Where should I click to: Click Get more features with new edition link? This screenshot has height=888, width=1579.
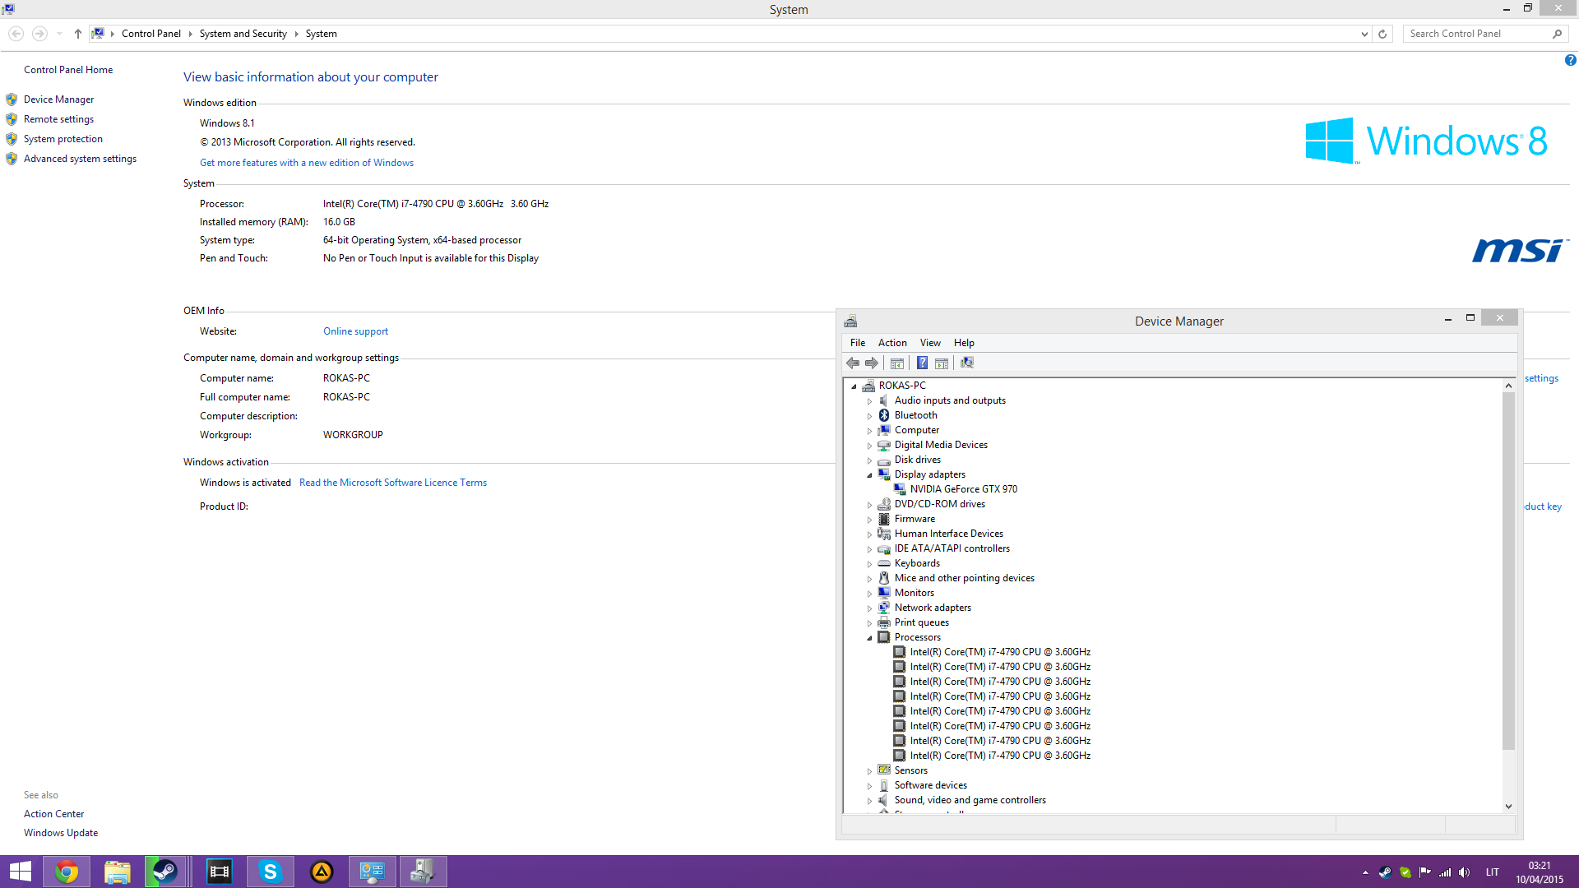point(307,163)
